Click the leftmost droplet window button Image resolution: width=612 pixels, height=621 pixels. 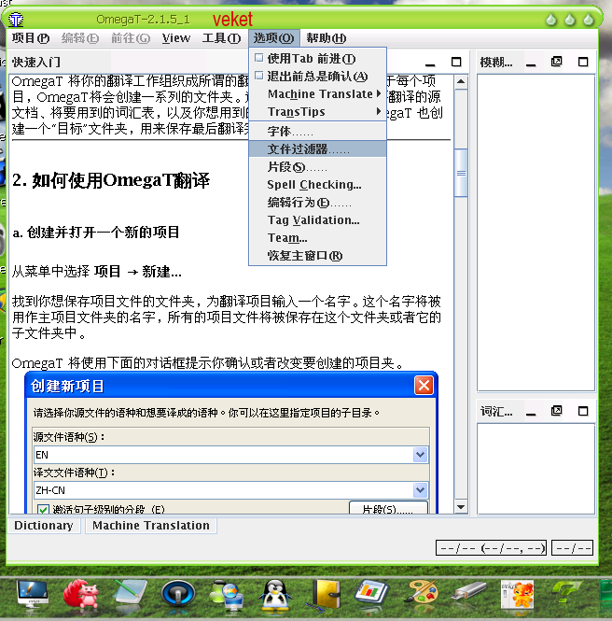[x=551, y=20]
